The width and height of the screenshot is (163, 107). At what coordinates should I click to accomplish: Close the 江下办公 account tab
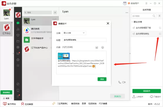coord(12,23)
